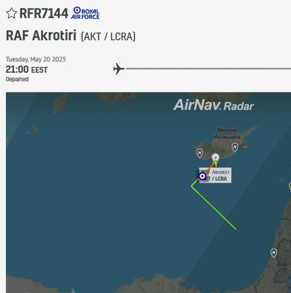Click the Royal Air Force logo beside the callsign
The image size is (291, 293).
click(x=86, y=13)
